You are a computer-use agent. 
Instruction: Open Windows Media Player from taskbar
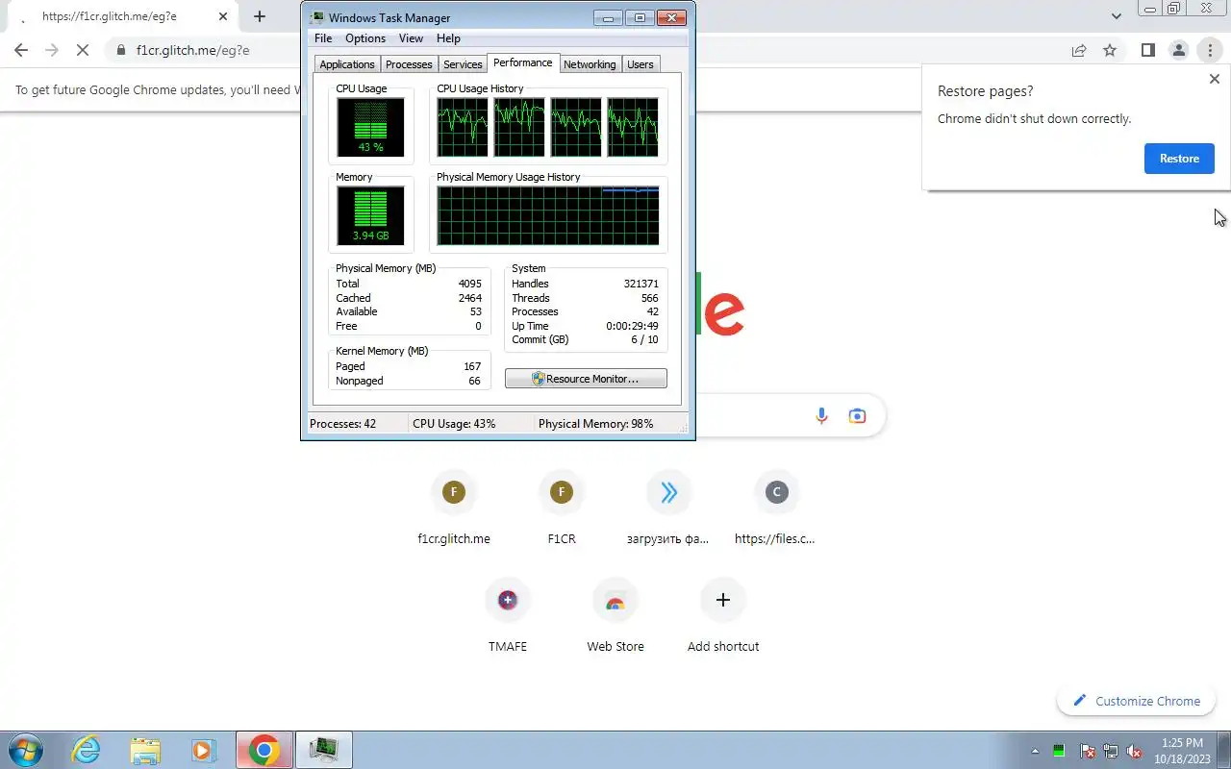pos(203,750)
